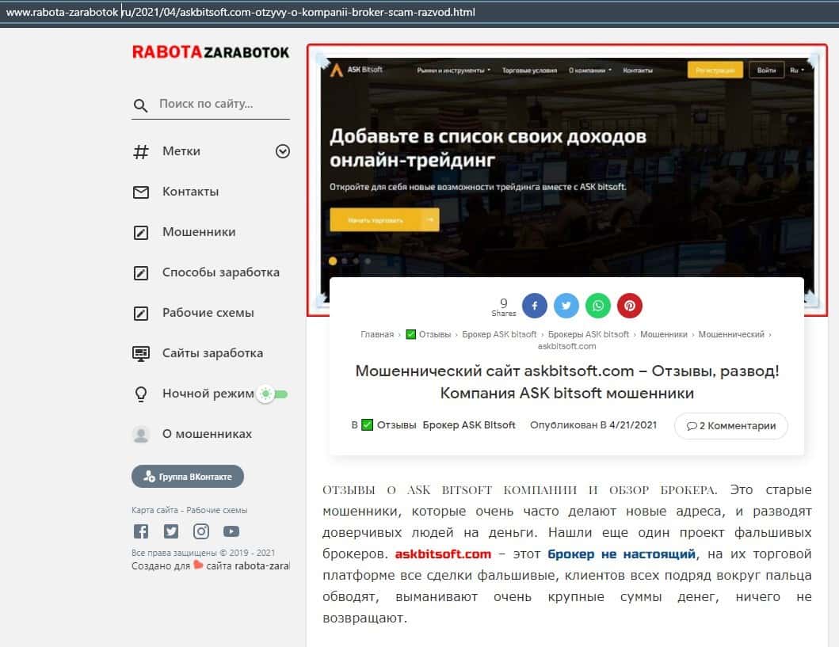Expand the Метки dropdown chevron
The width and height of the screenshot is (839, 647).
(x=283, y=151)
